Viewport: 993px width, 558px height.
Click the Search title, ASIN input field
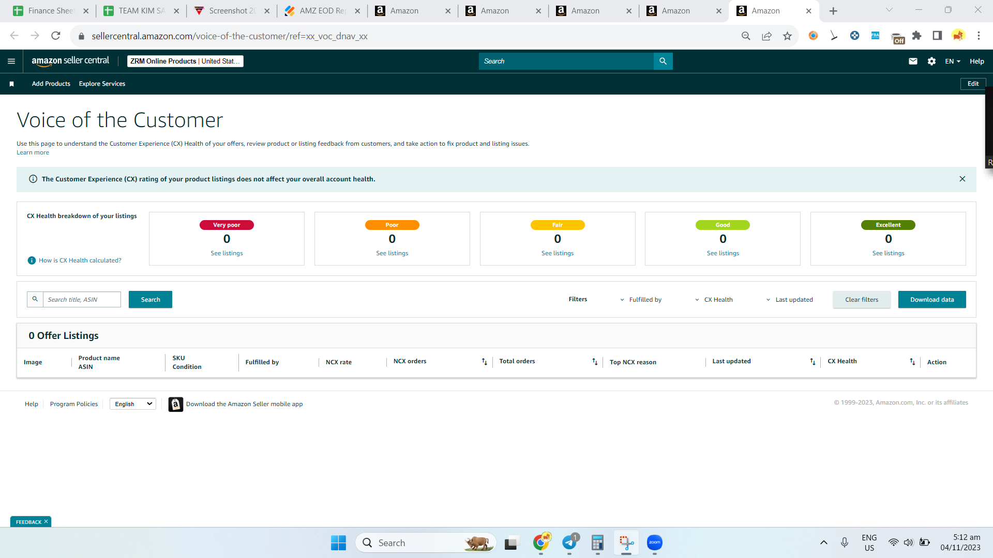[x=82, y=300]
